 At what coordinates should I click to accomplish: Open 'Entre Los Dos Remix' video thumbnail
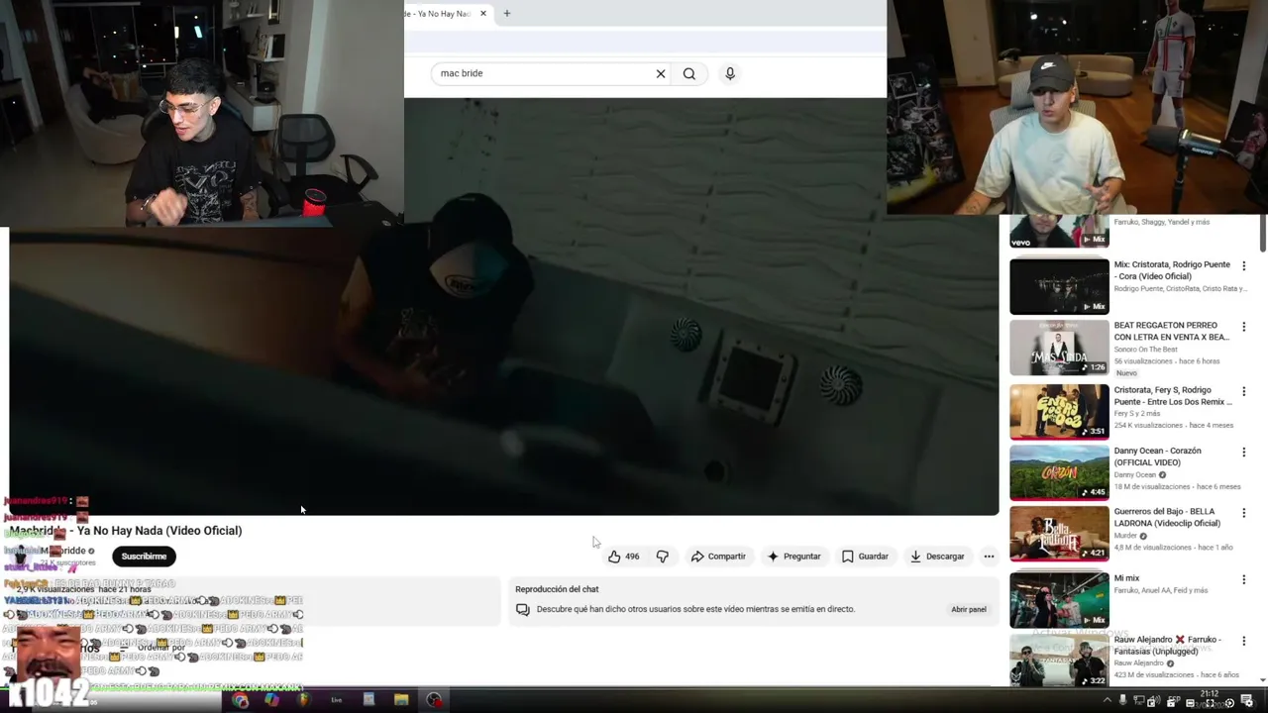coord(1059,411)
